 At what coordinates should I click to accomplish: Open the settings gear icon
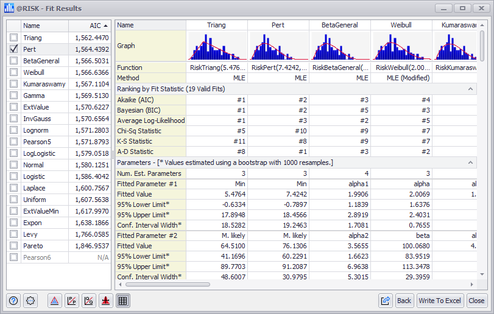32,301
